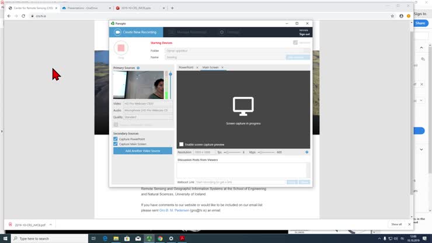The width and height of the screenshot is (432, 243).
Task: Toggle Capture PowerPoint checkbox
Action: click(116, 139)
